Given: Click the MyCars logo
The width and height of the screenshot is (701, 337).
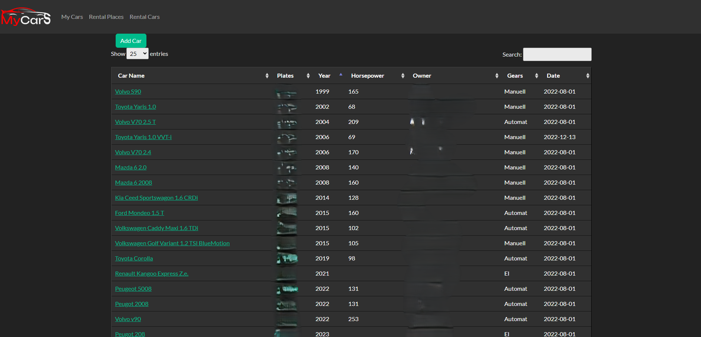Looking at the screenshot, I should [x=26, y=17].
